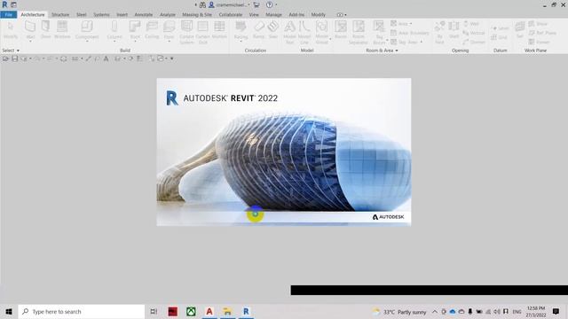Select the Component tool
The height and width of the screenshot is (319, 568).
[87, 29]
